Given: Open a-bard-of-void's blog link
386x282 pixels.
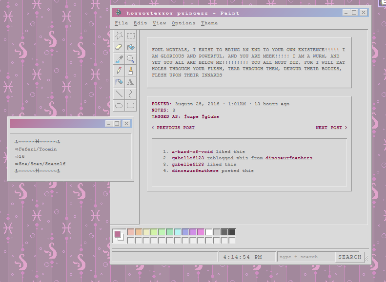Looking at the screenshot, I should click(192, 151).
